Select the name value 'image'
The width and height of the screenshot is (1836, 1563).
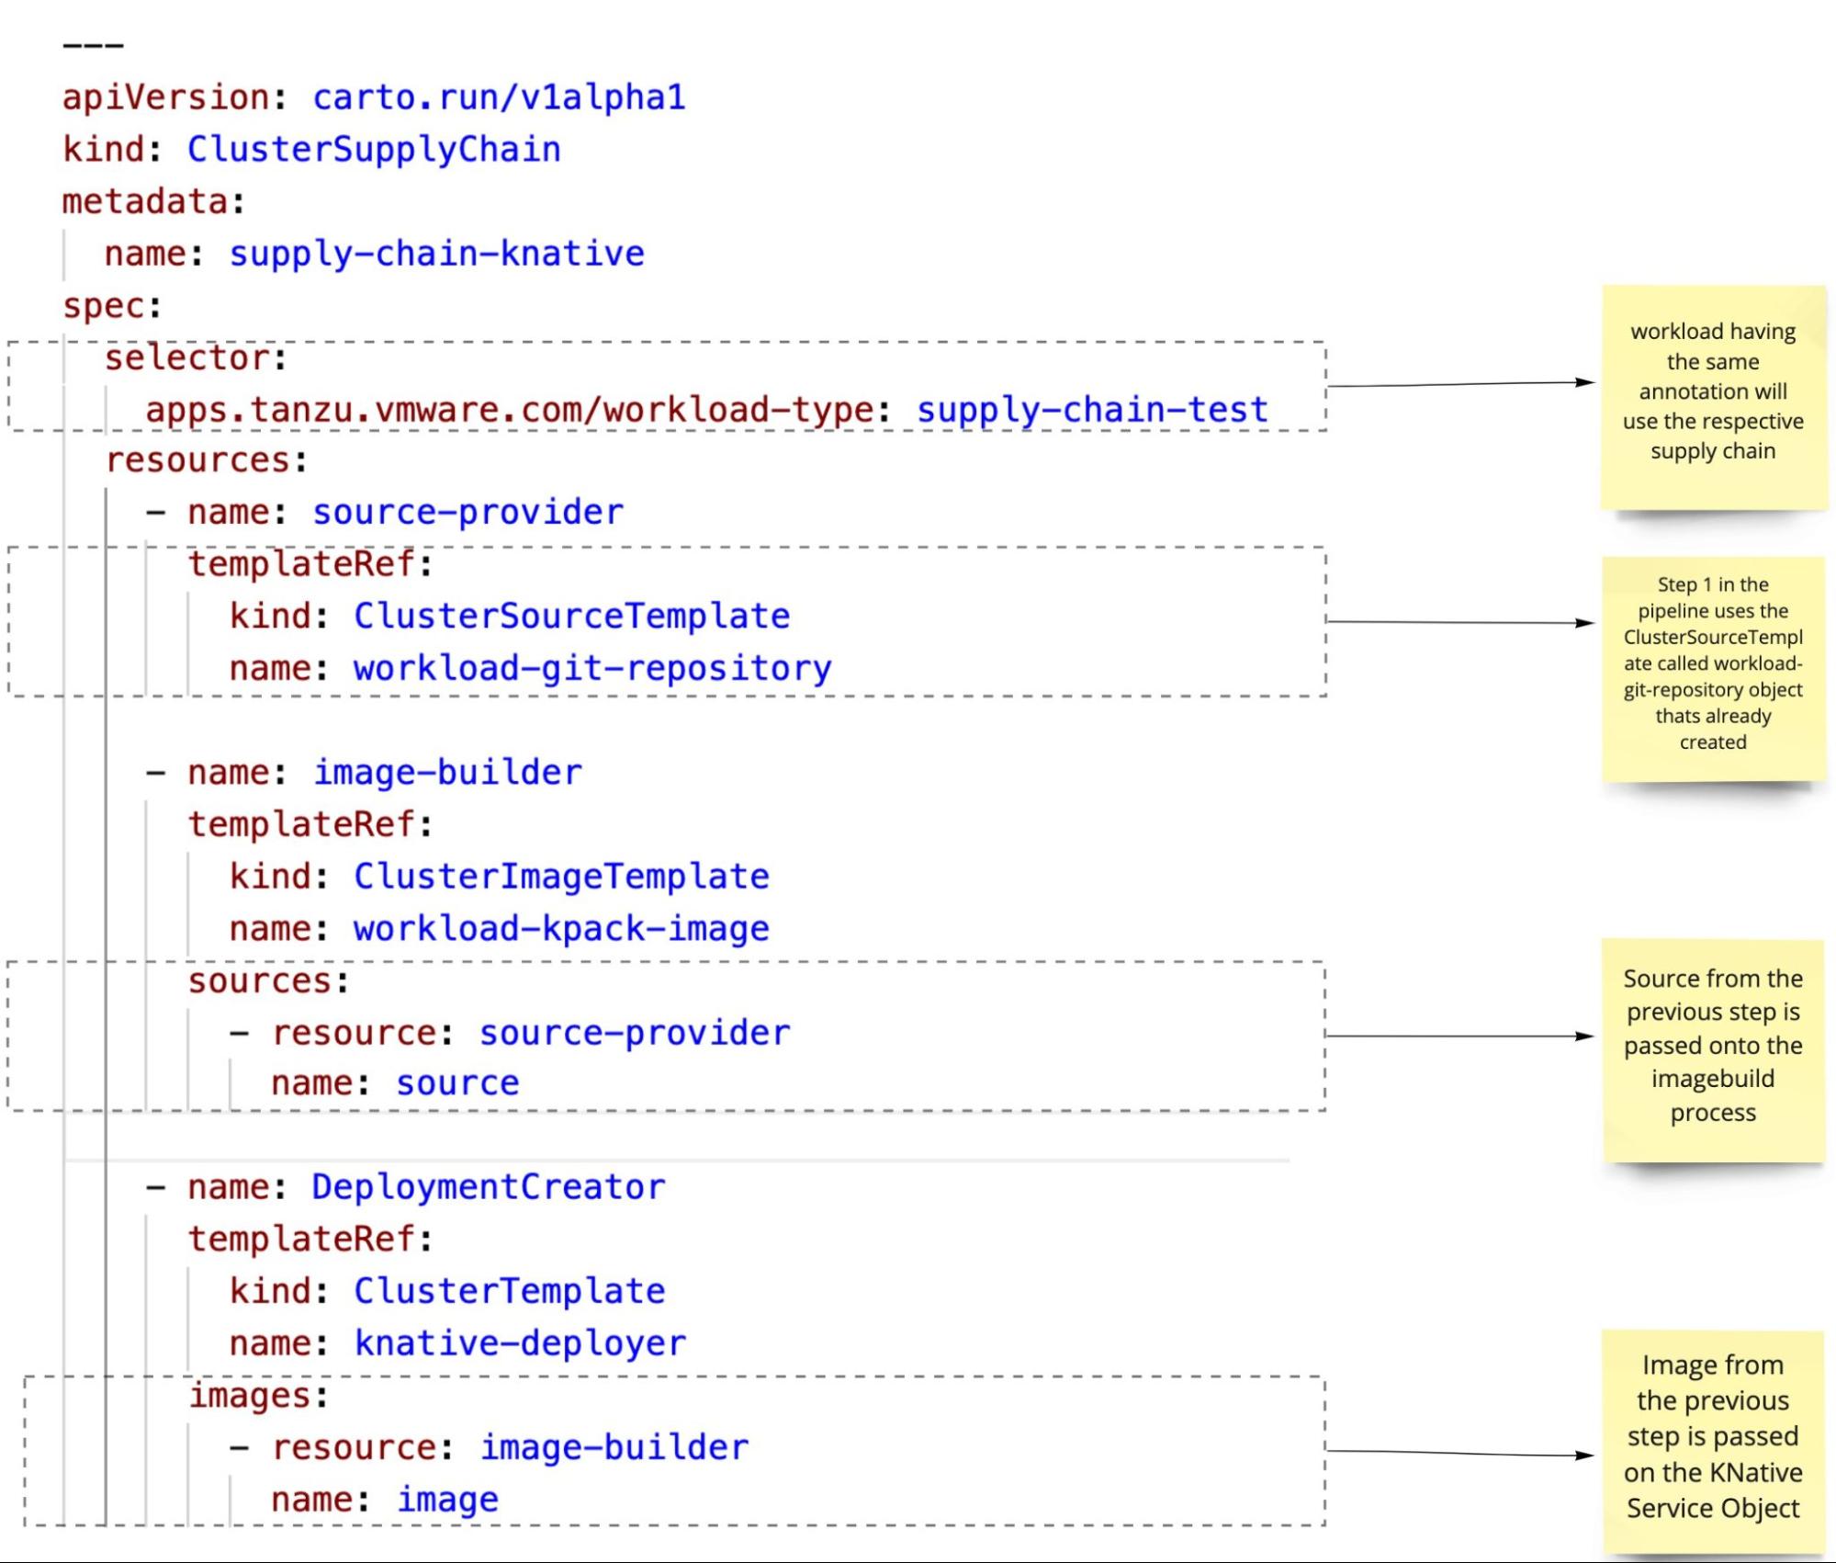(x=447, y=1500)
